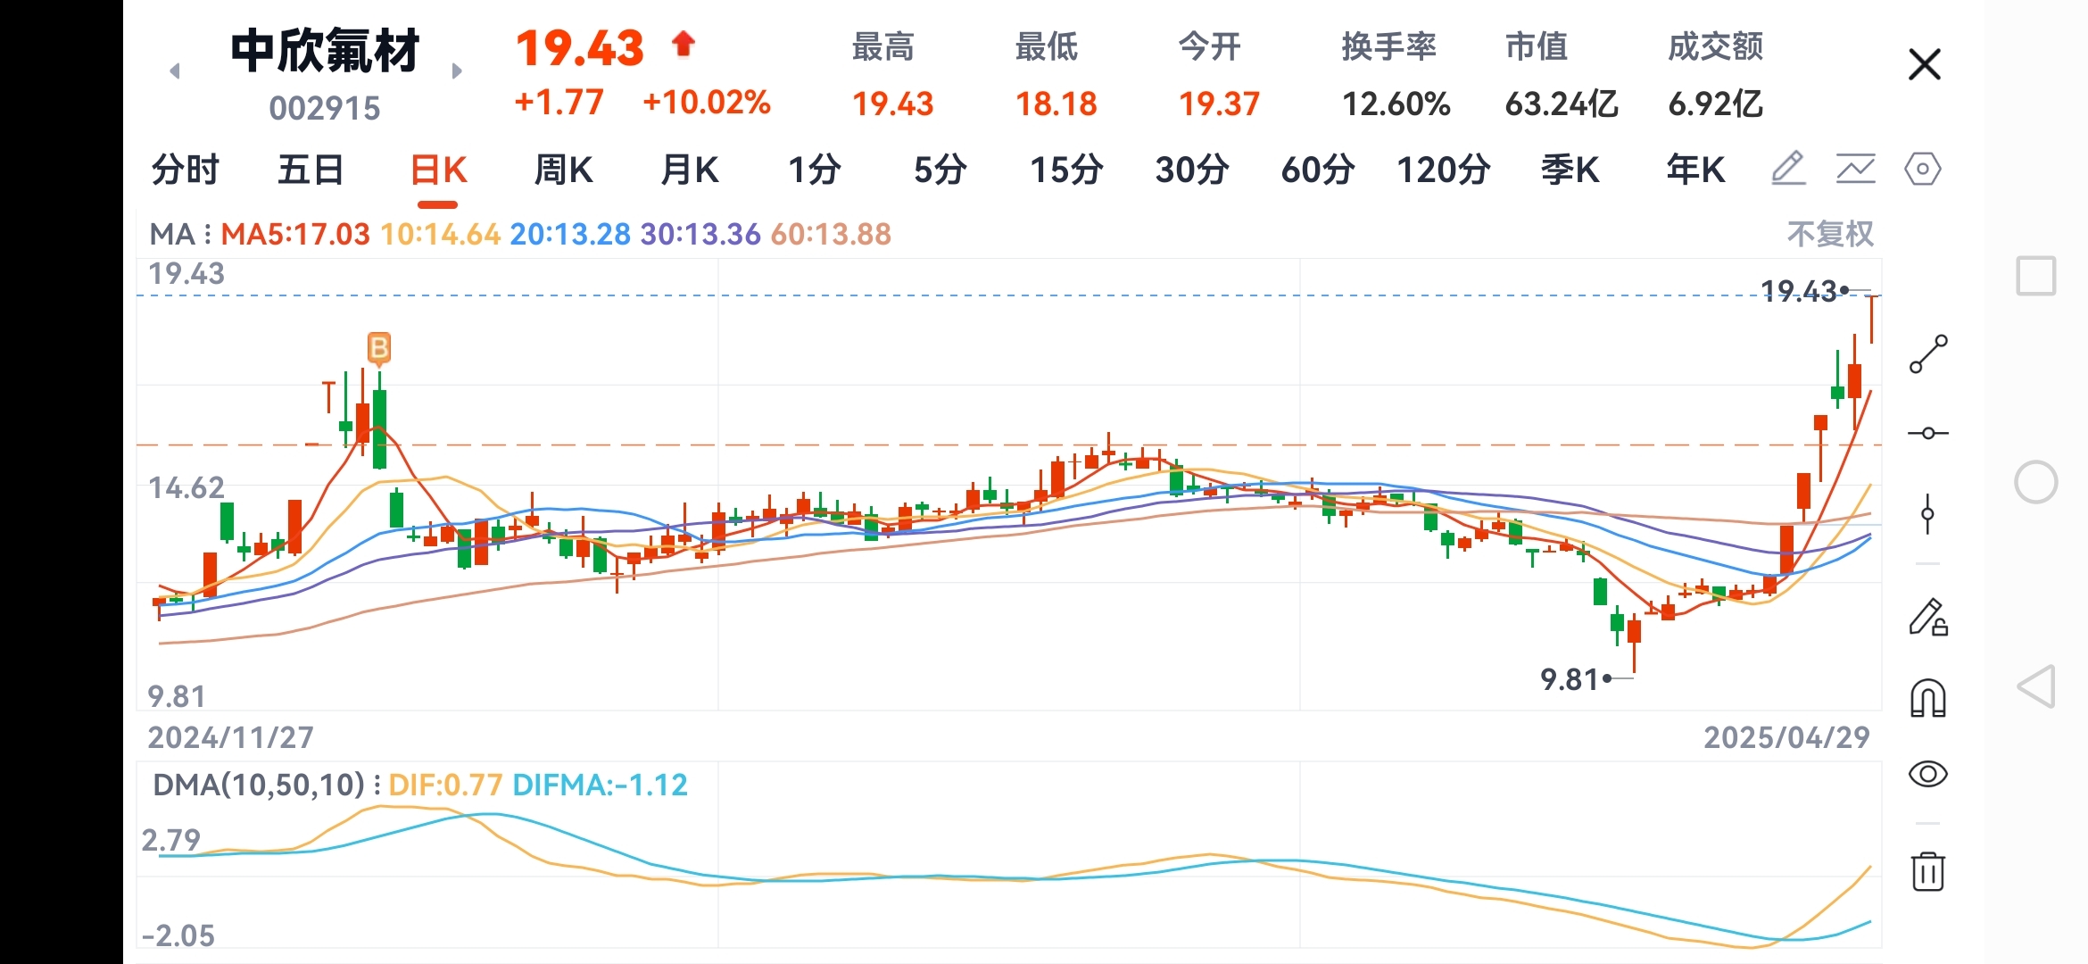Screen dimensions: 2088x964
Task: Tap price change +1.77
Action: coord(559,102)
